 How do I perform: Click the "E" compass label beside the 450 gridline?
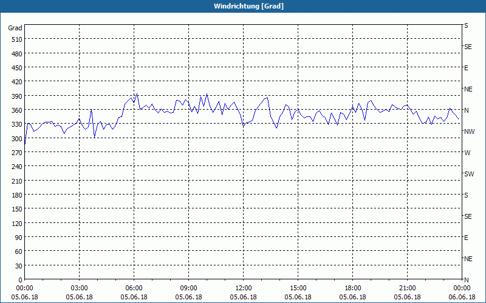click(466, 68)
